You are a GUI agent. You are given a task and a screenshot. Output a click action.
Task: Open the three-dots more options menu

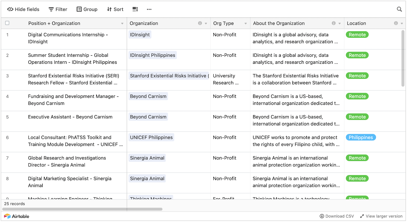149,9
